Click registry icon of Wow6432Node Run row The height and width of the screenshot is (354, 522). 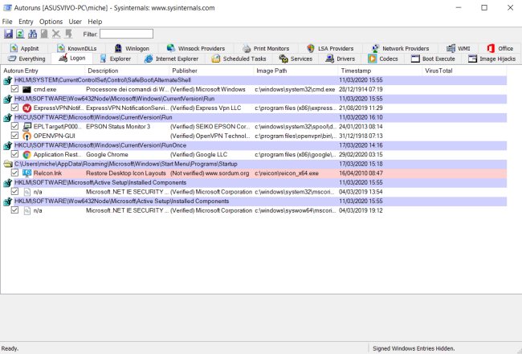click(x=8, y=99)
